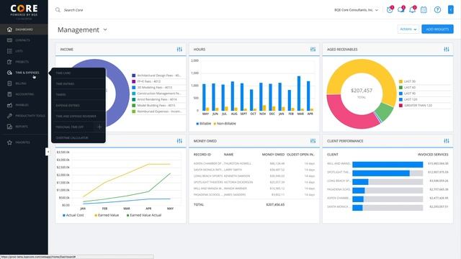The width and height of the screenshot is (461, 259).
Task: Click the search magnifier icon
Action: (58, 10)
